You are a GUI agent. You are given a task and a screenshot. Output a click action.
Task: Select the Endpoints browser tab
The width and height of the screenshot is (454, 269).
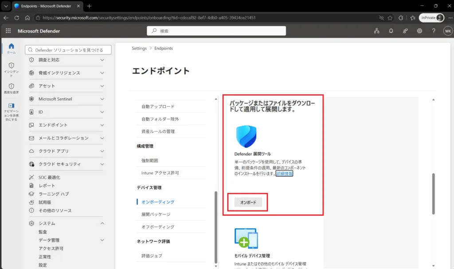(x=47, y=6)
